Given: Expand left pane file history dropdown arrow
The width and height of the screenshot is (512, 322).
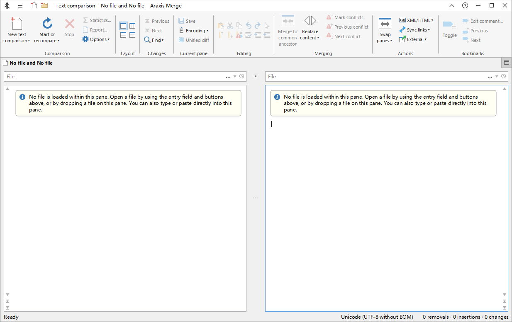Looking at the screenshot, I should pos(235,77).
